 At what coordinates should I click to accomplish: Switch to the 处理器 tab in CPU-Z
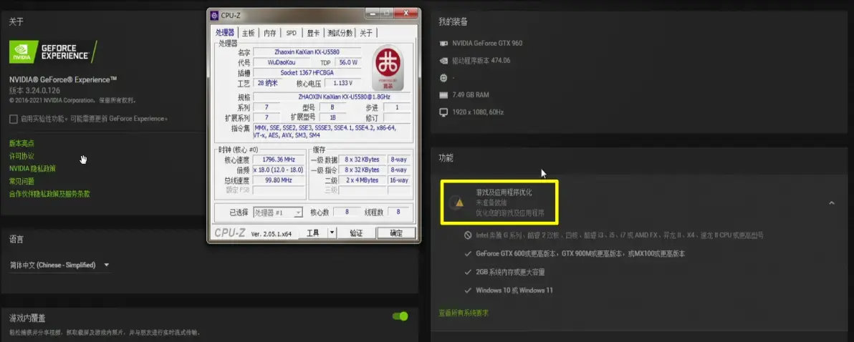[225, 33]
